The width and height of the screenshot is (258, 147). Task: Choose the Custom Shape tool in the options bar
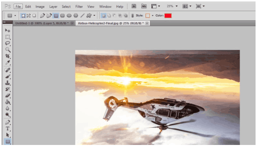(89, 16)
